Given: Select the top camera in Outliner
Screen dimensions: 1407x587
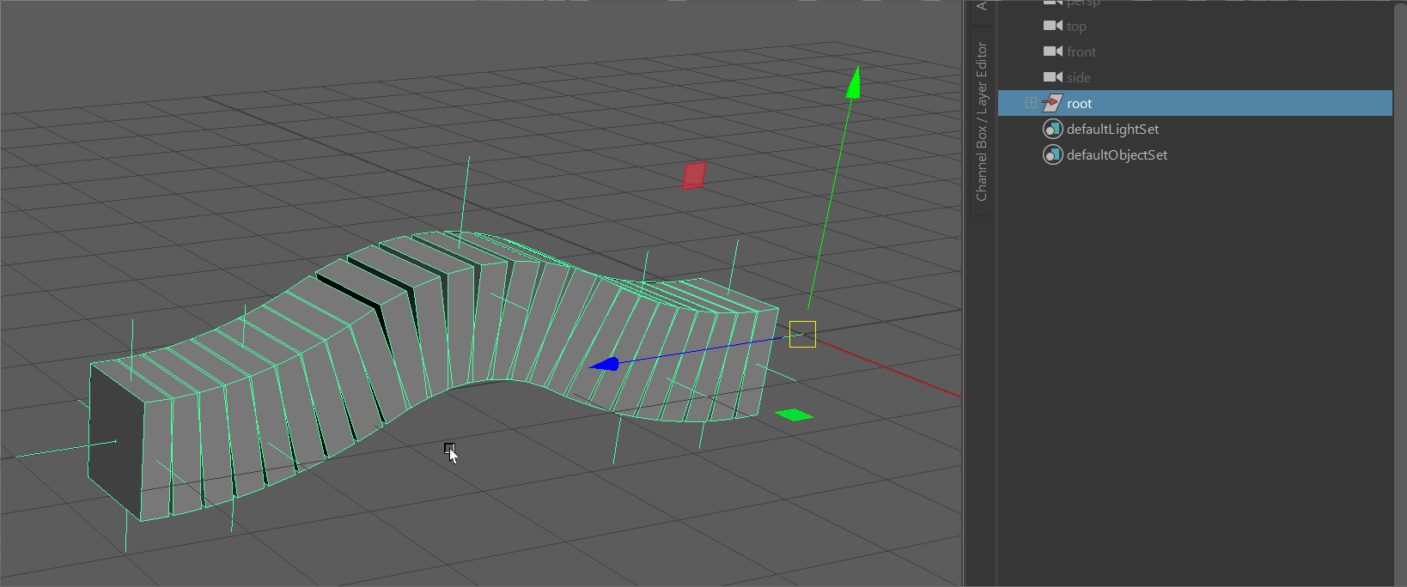Looking at the screenshot, I should (1076, 27).
